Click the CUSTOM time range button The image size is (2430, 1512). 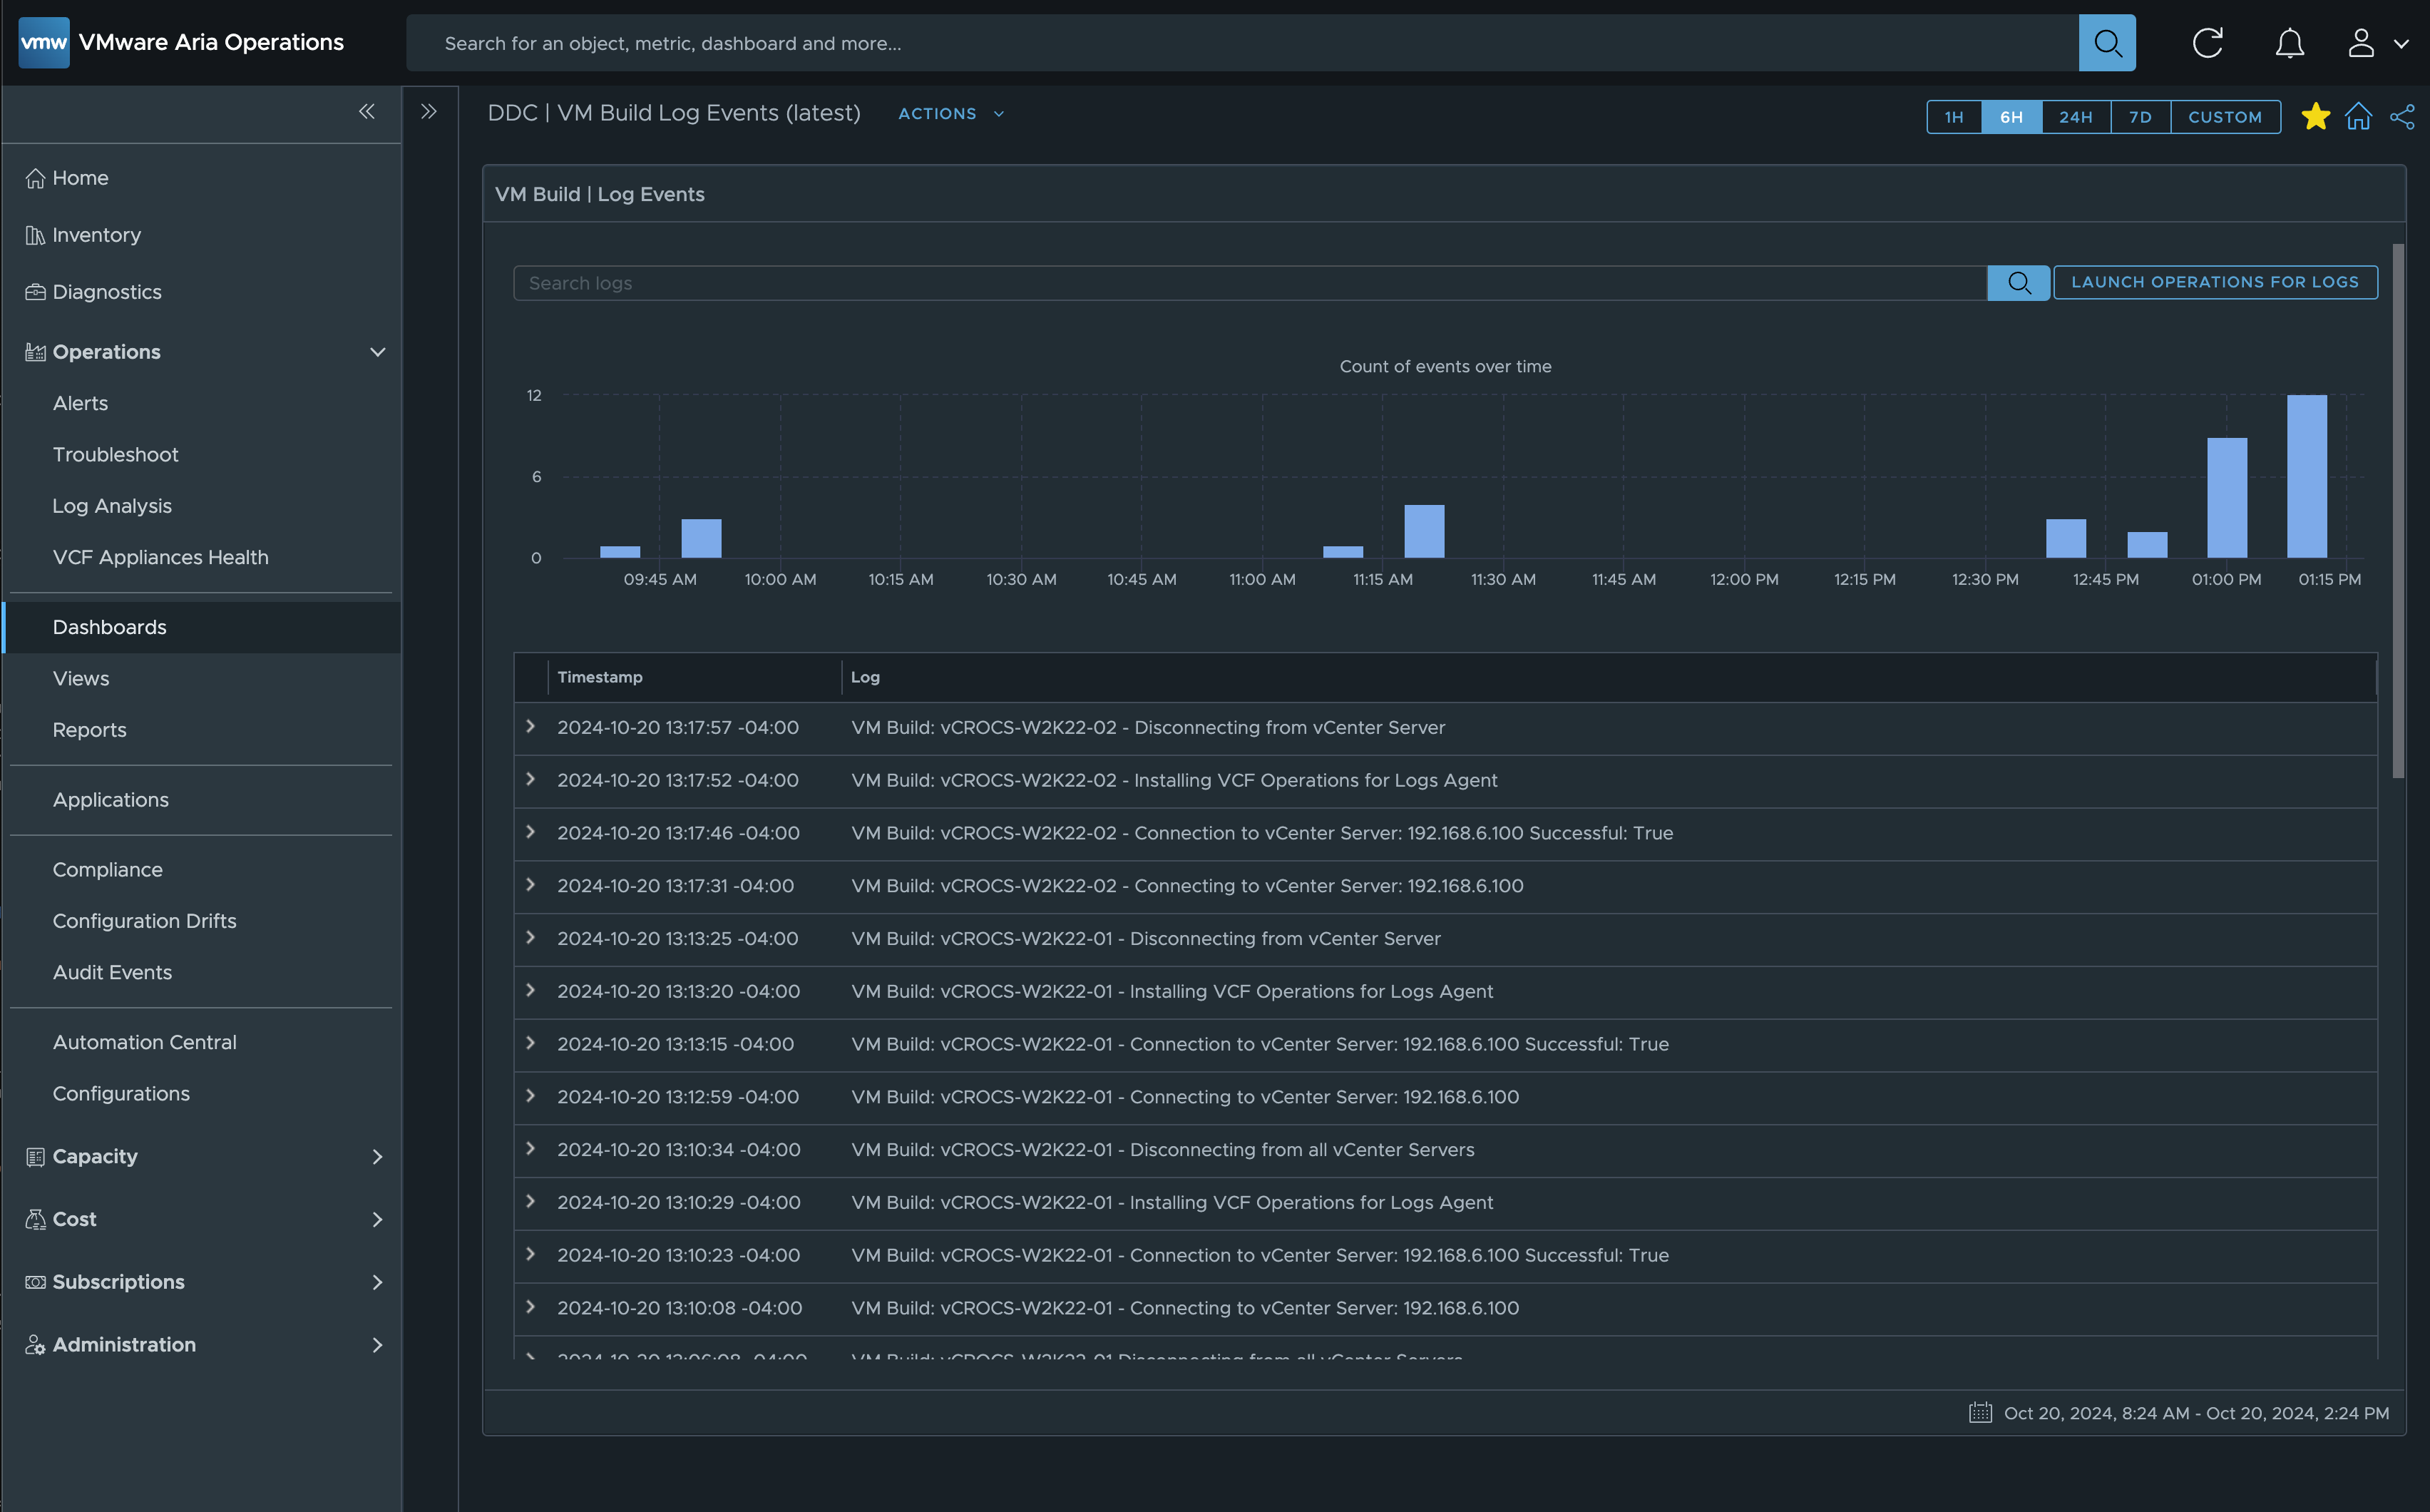click(x=2224, y=117)
